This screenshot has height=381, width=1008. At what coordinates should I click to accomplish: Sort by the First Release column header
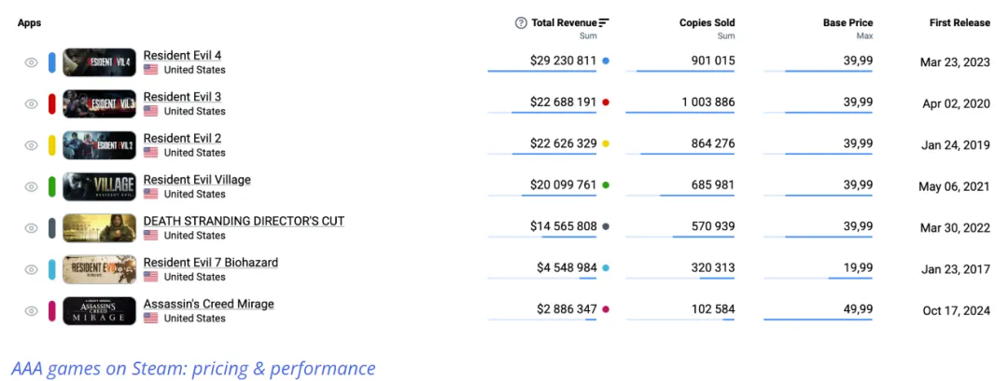960,23
